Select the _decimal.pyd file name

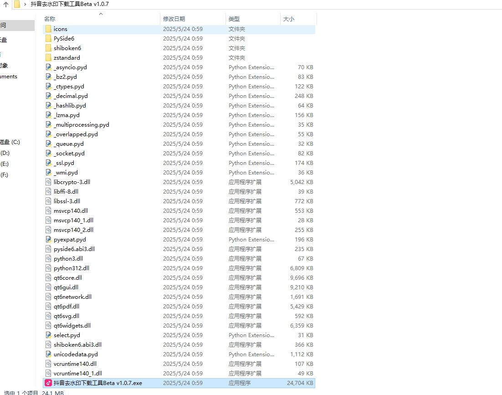pyautogui.click(x=71, y=96)
